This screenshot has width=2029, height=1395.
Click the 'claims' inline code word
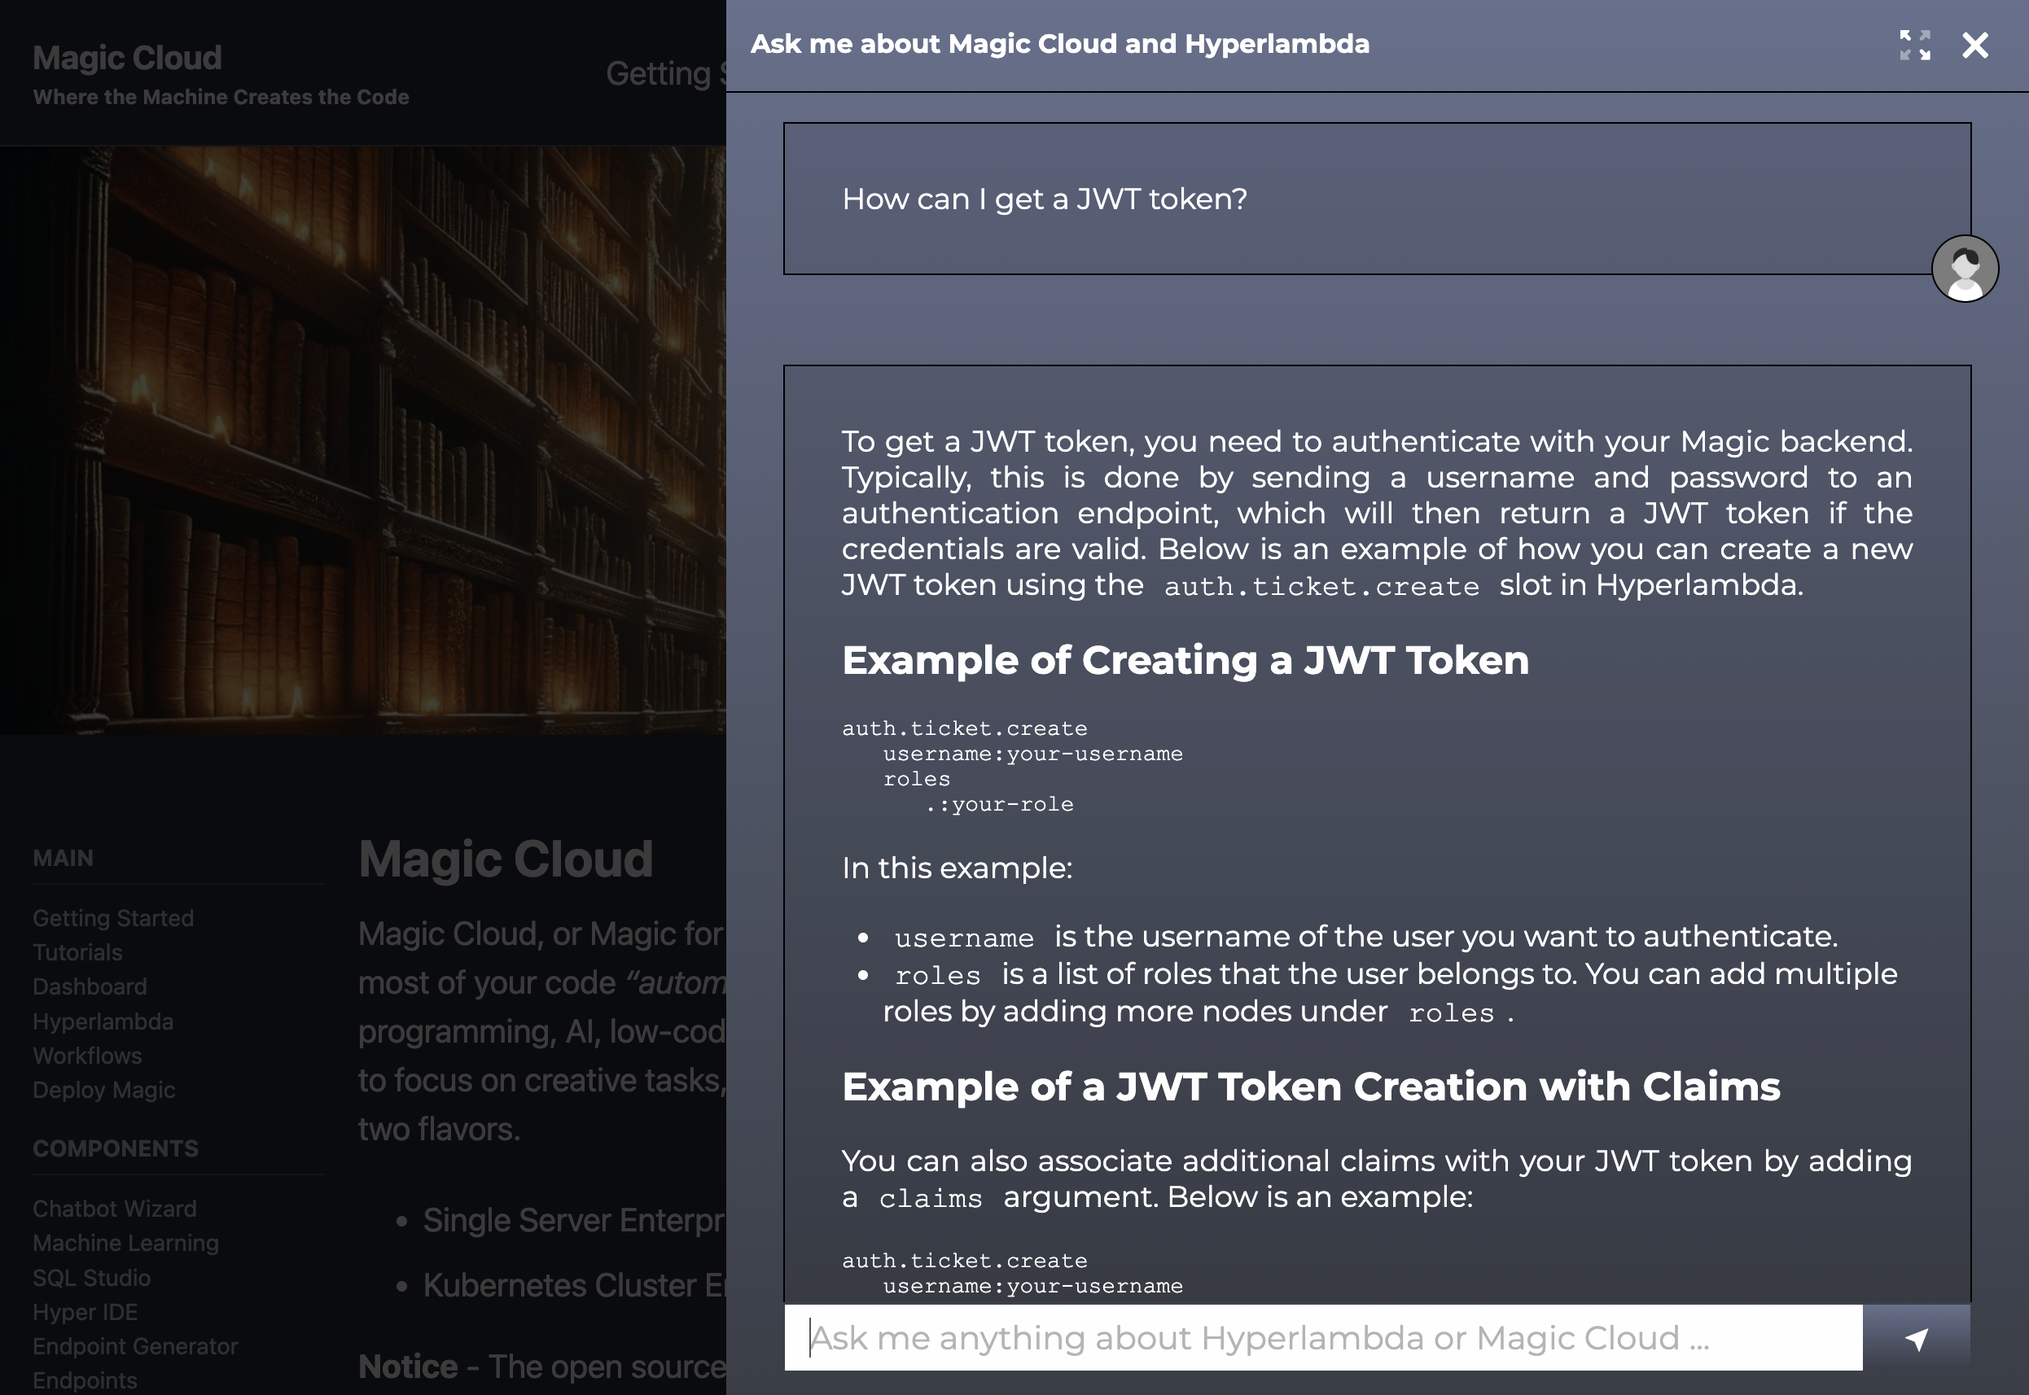click(930, 1198)
